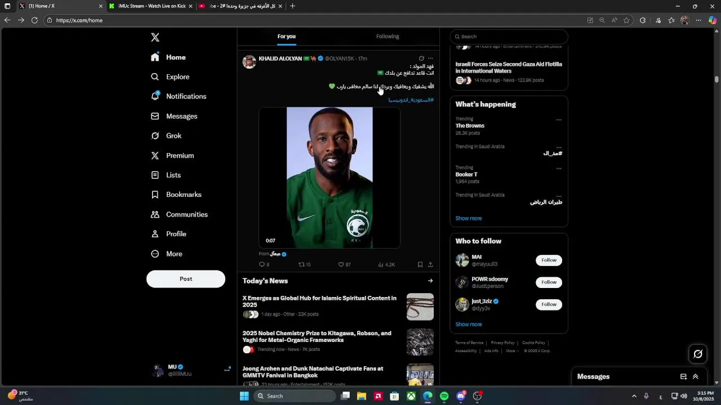This screenshot has width=721, height=405.
Task: Open File Explorer from the taskbar
Action: 362,396
